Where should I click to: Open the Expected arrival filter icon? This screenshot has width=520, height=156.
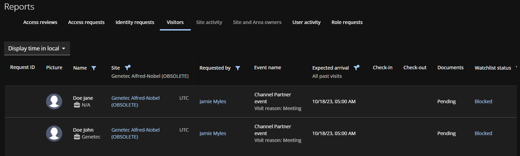(x=356, y=68)
